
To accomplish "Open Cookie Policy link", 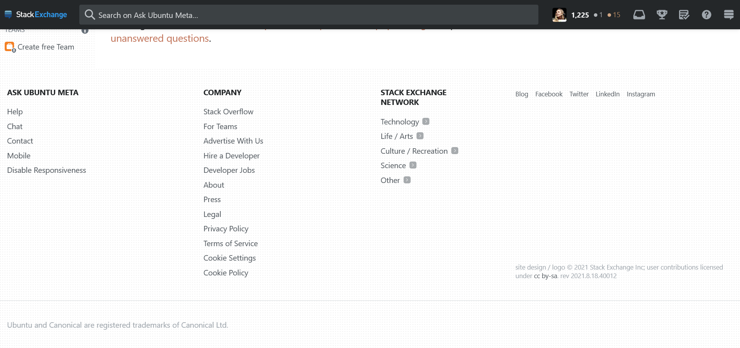I will [x=226, y=273].
